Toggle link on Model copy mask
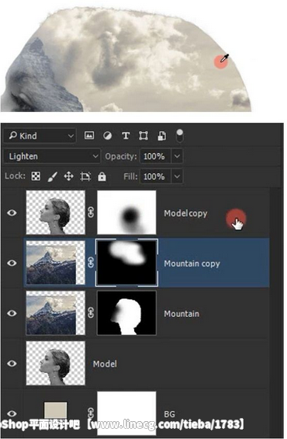The height and width of the screenshot is (439, 287). point(91,212)
